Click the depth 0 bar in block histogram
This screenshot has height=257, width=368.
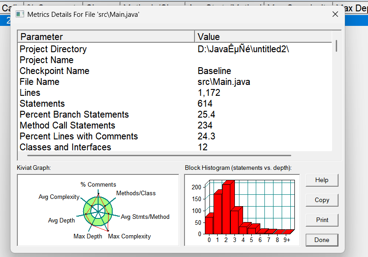[209, 225]
